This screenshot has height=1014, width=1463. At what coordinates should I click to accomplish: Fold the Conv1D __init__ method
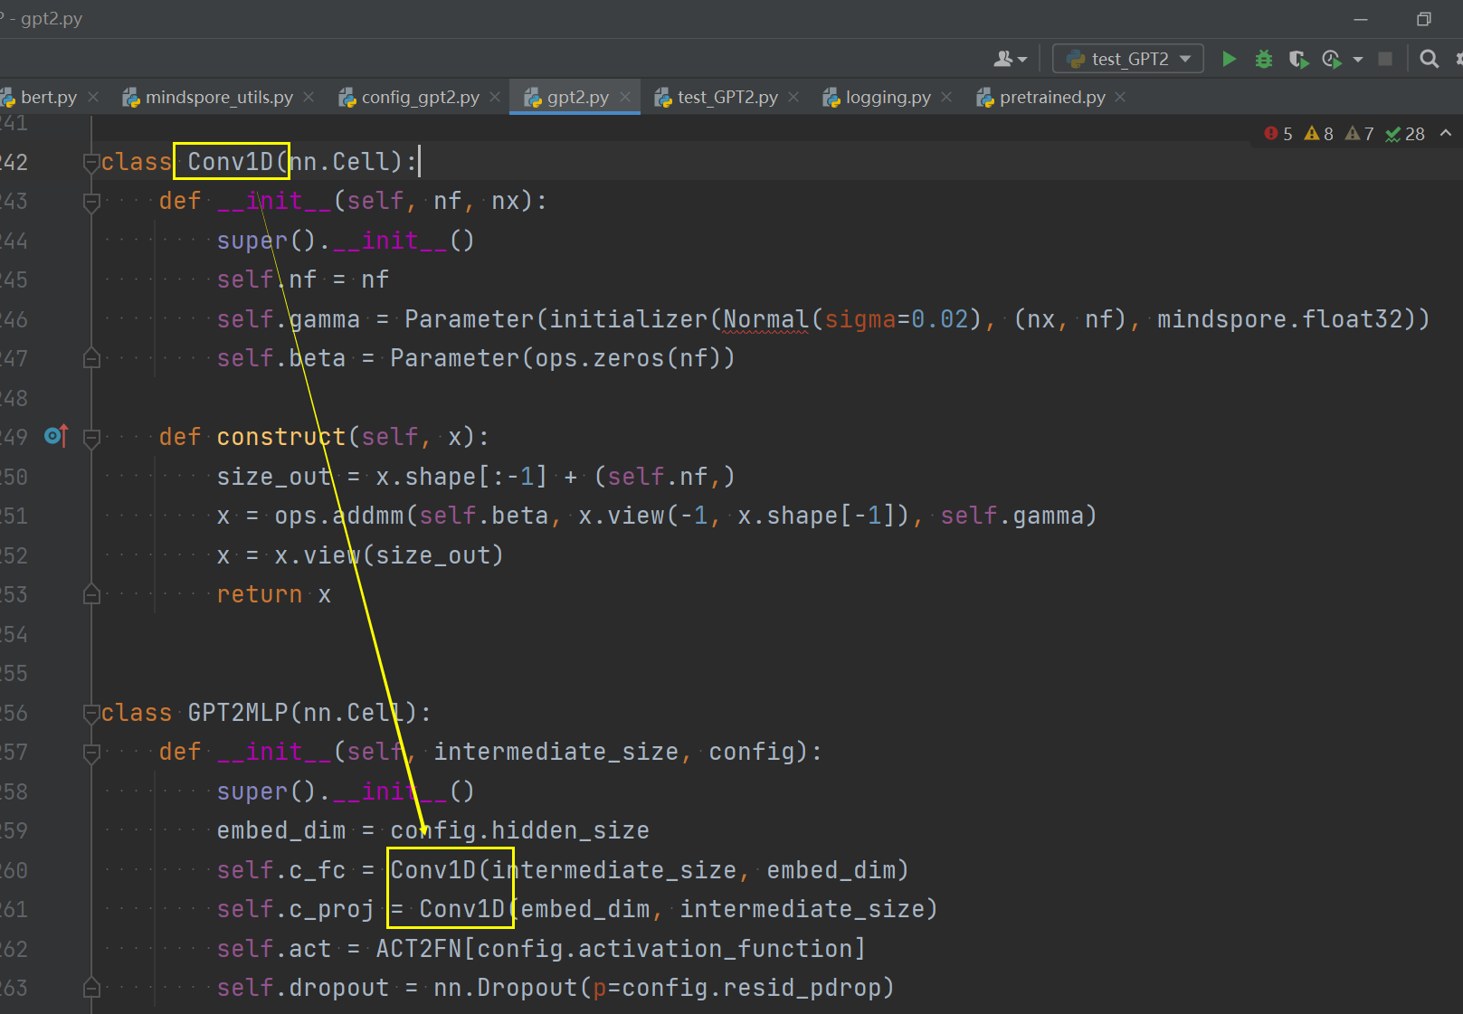[x=90, y=202]
